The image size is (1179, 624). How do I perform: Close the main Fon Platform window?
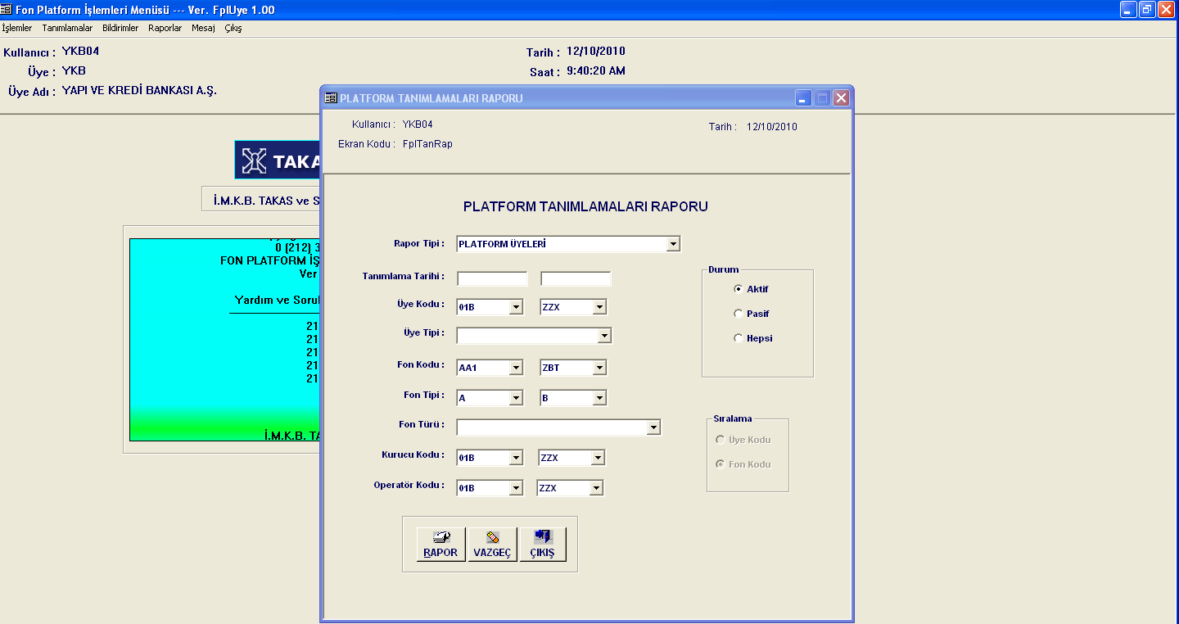pos(1167,10)
